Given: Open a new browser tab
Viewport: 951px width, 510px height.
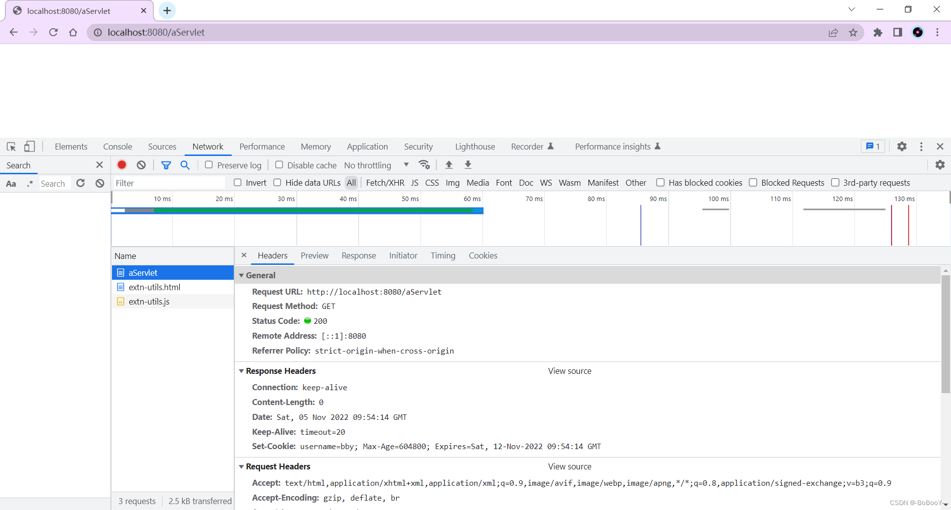Looking at the screenshot, I should click(167, 10).
